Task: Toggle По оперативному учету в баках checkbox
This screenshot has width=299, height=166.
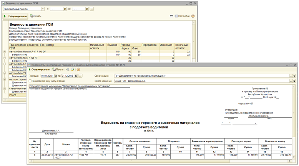Action: [x=30, y=81]
